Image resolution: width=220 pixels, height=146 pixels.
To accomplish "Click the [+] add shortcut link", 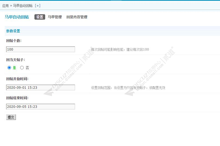I will pyautogui.click(x=38, y=6).
